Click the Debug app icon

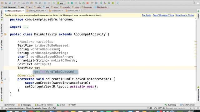tap(72, 3)
